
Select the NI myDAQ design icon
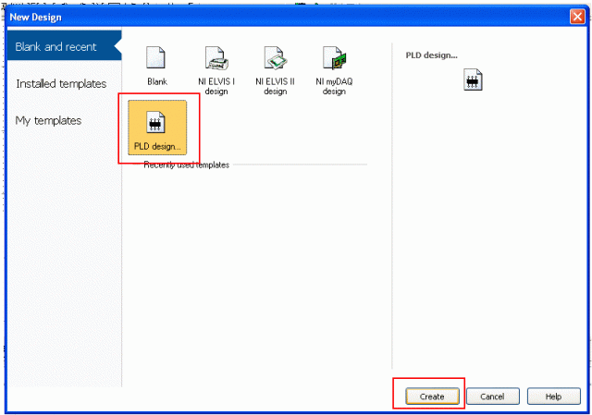pyautogui.click(x=334, y=58)
